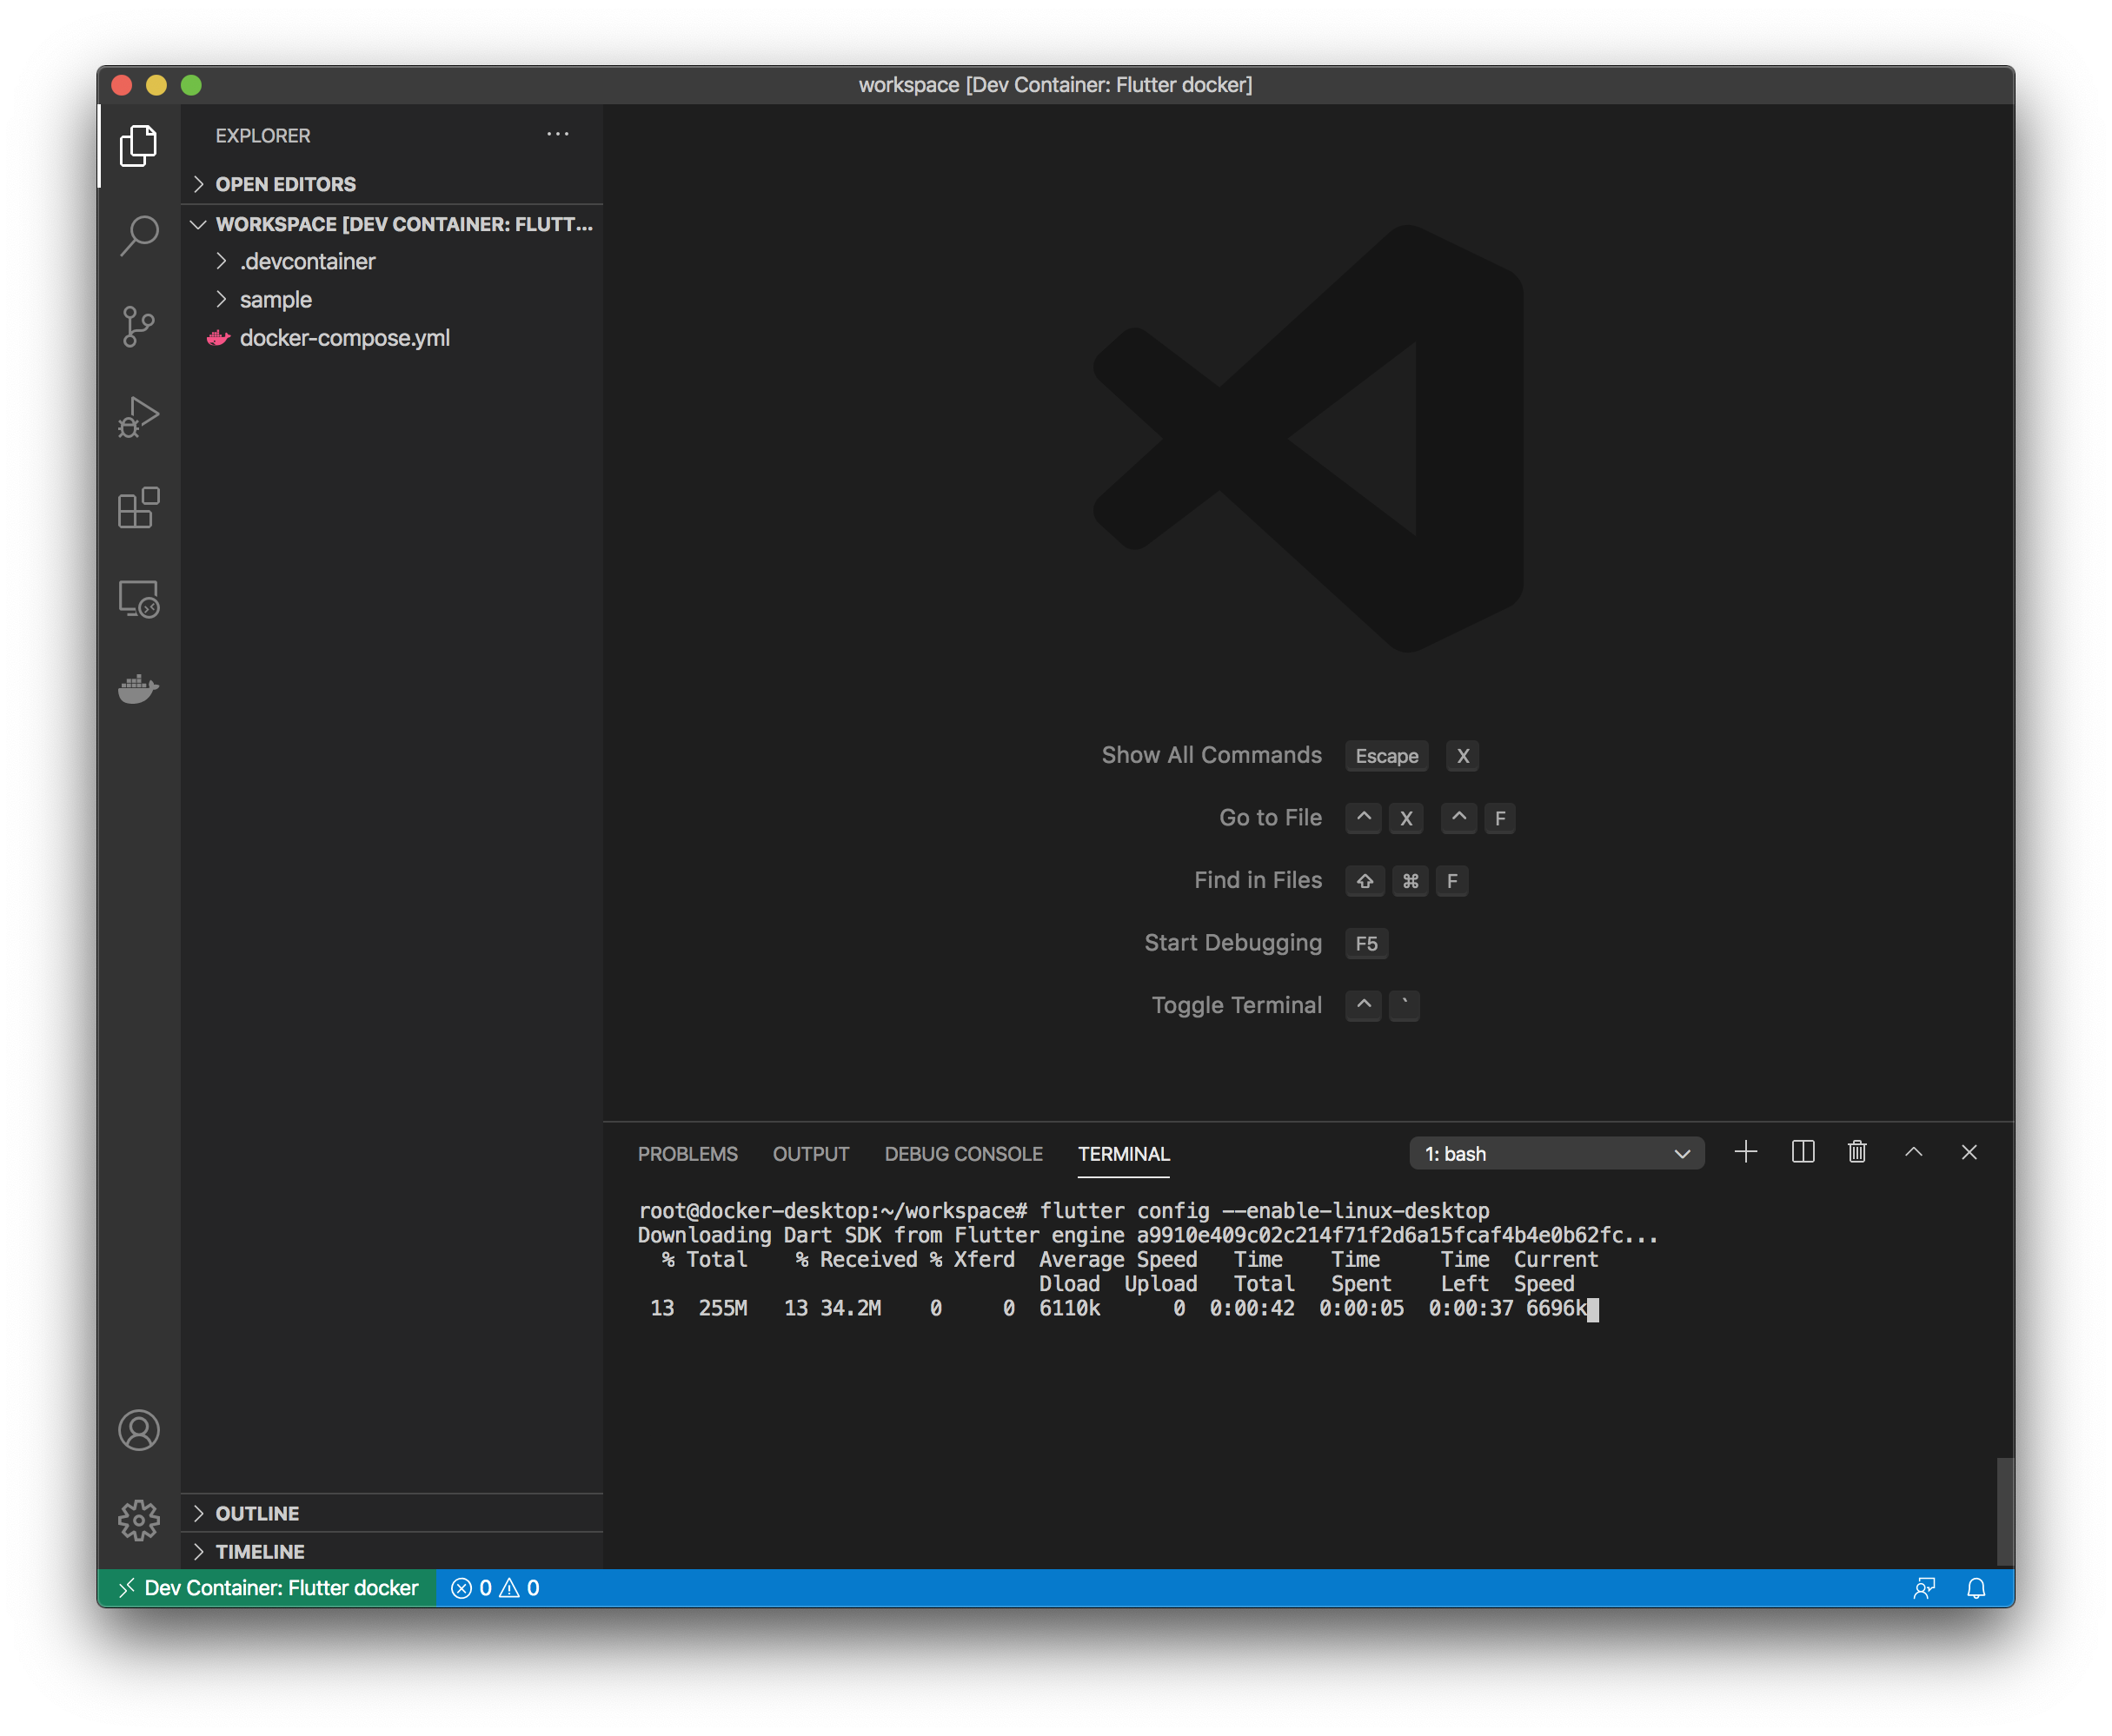
Task: Open the Manage gear icon
Action: tap(138, 1521)
